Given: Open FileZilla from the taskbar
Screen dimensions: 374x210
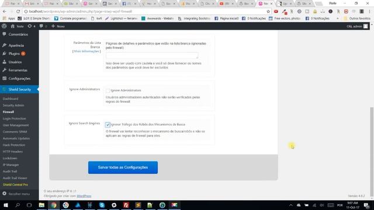Looking at the screenshot, I should click(126, 205).
